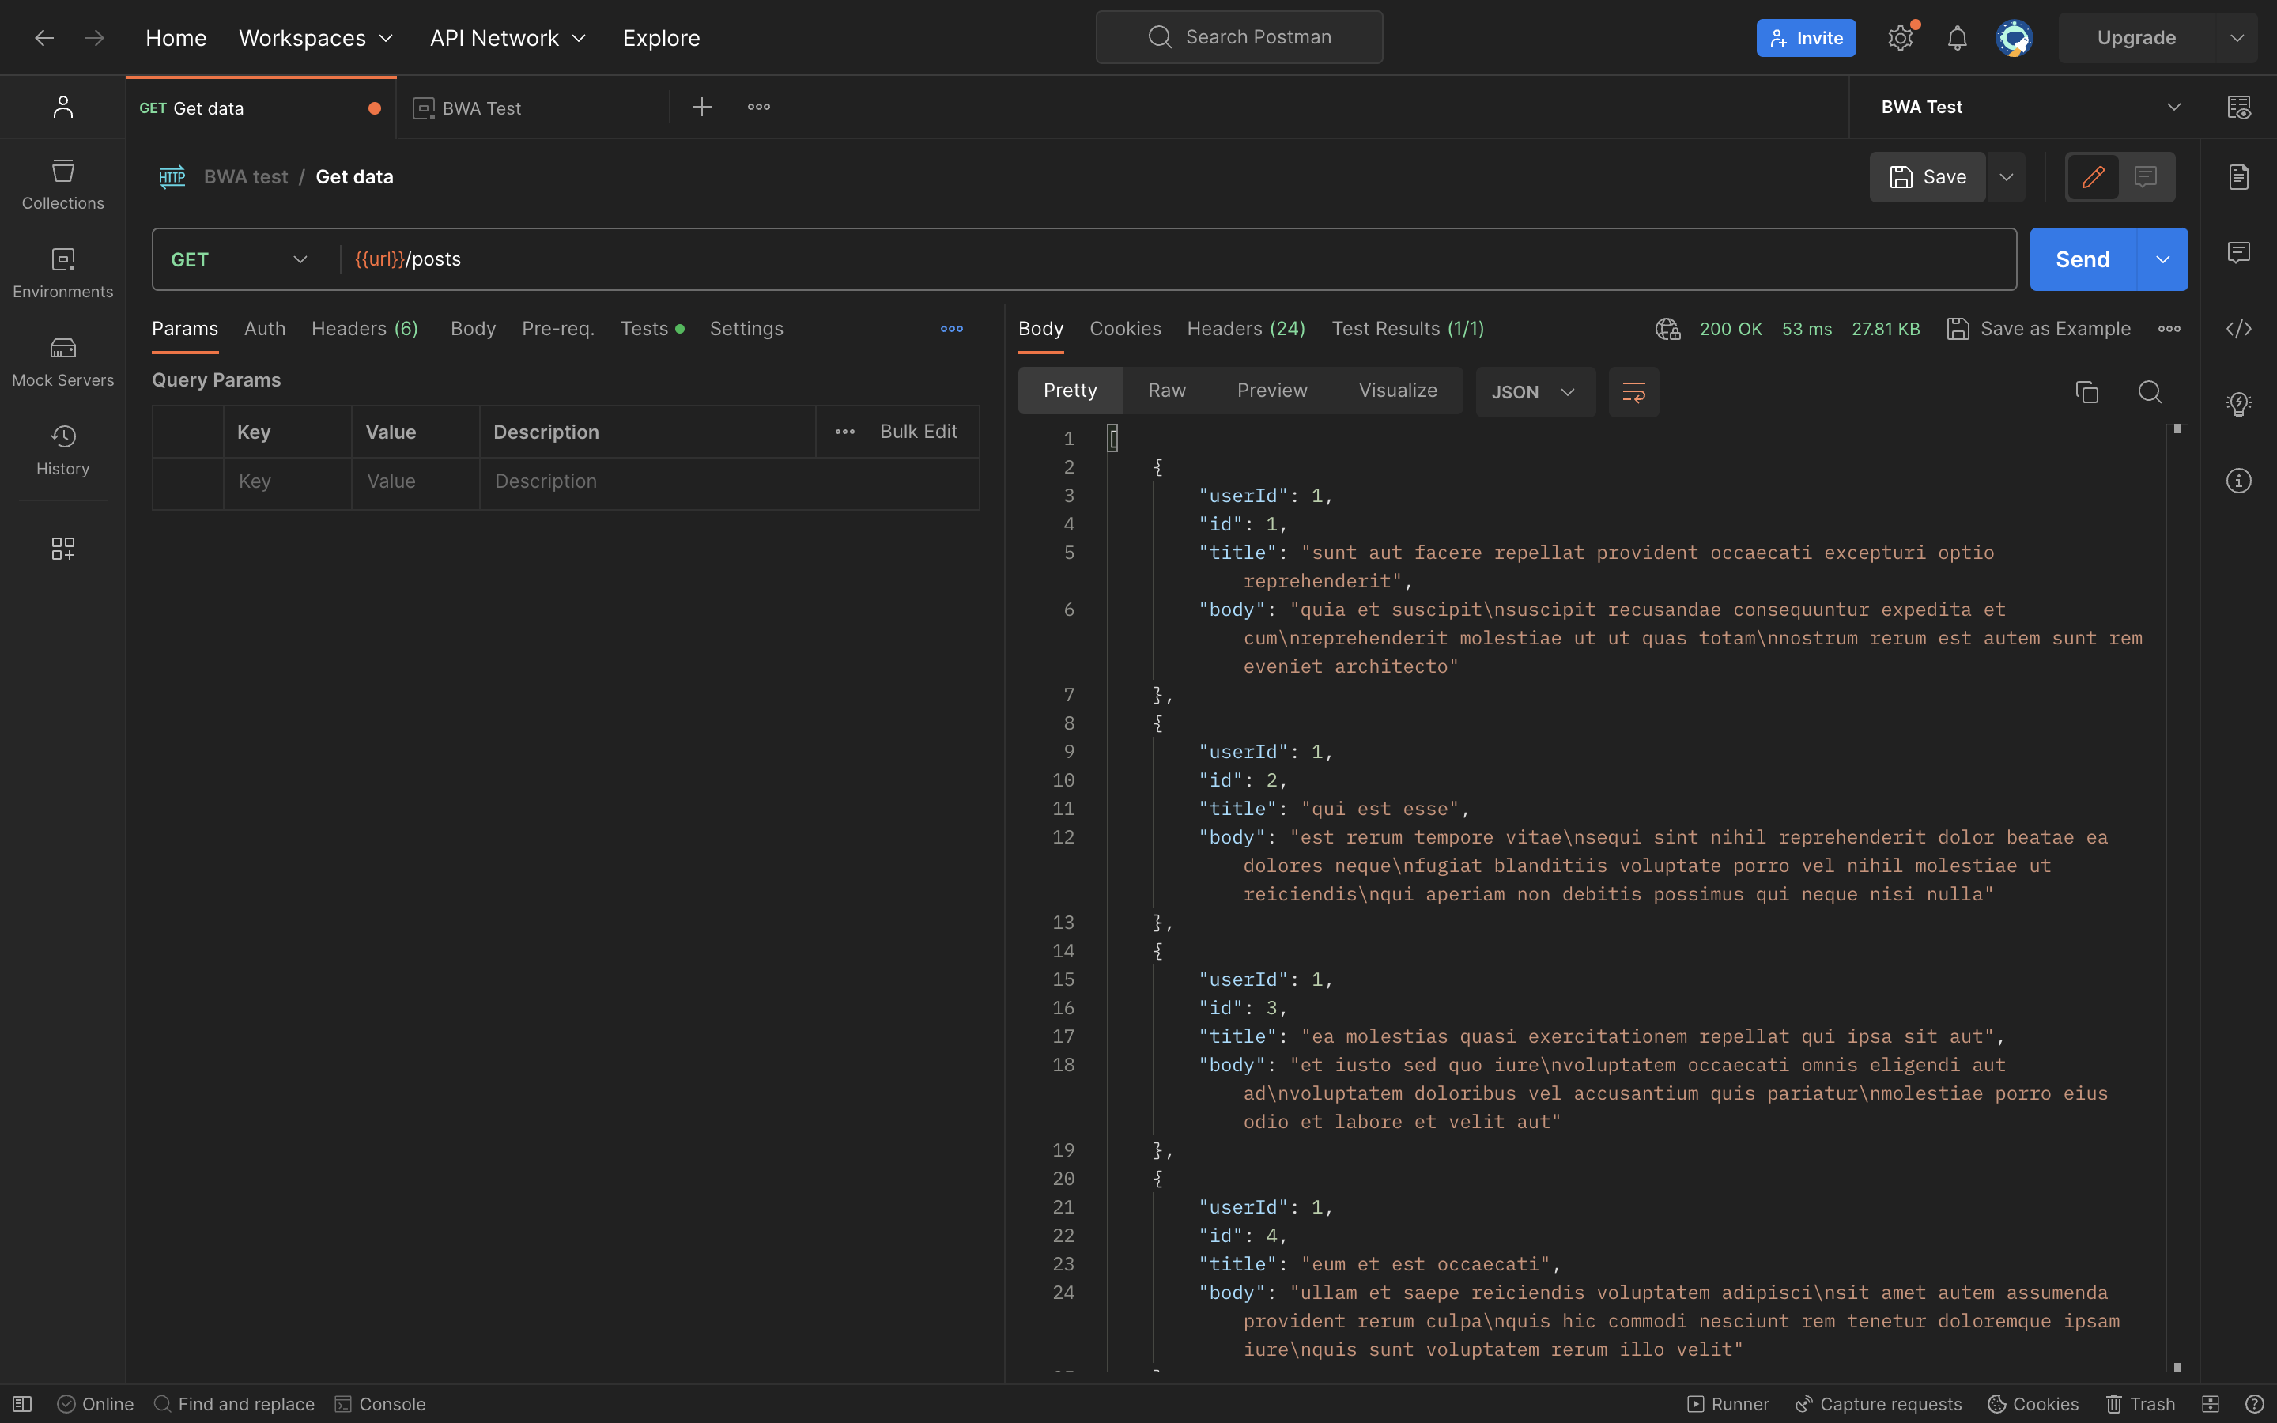2277x1423 pixels.
Task: Click Save as Example
Action: click(x=2039, y=328)
